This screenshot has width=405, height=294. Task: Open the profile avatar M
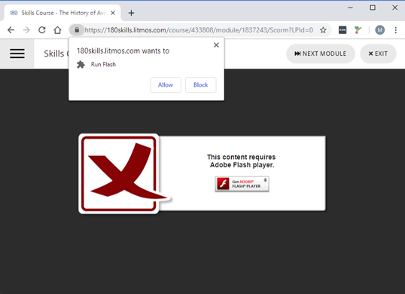pos(379,30)
